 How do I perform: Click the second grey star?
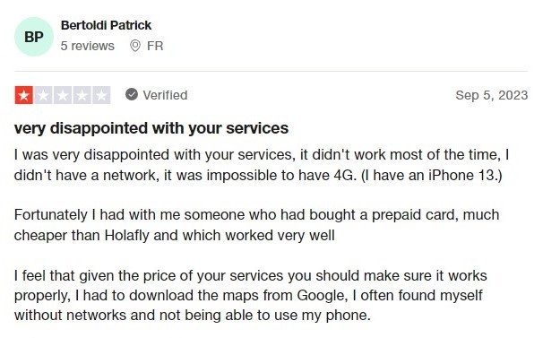43,95
